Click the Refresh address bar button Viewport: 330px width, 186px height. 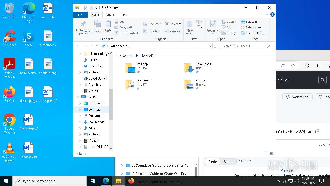tap(215, 46)
